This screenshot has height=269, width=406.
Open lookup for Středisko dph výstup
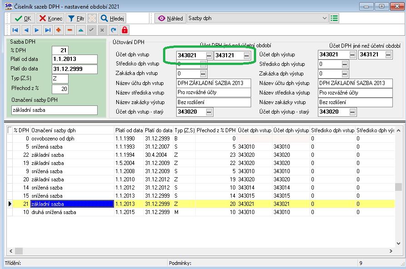coord(345,64)
